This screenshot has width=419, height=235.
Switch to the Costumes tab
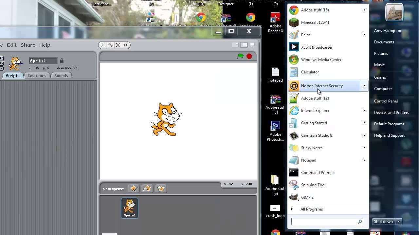coord(37,76)
